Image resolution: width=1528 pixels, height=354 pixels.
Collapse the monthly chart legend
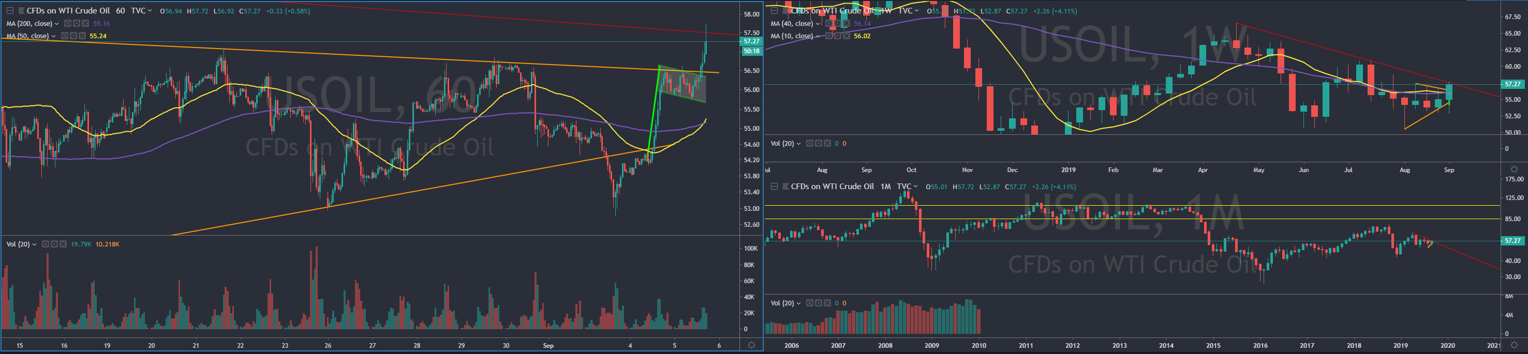(775, 187)
